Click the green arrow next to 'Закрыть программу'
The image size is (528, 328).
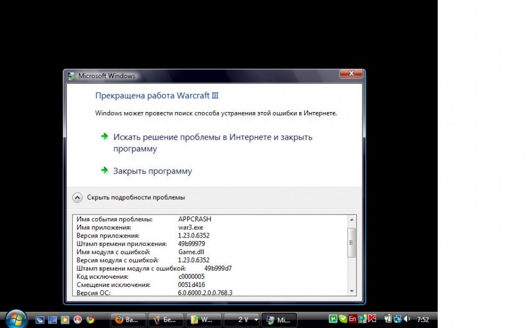[x=104, y=170]
